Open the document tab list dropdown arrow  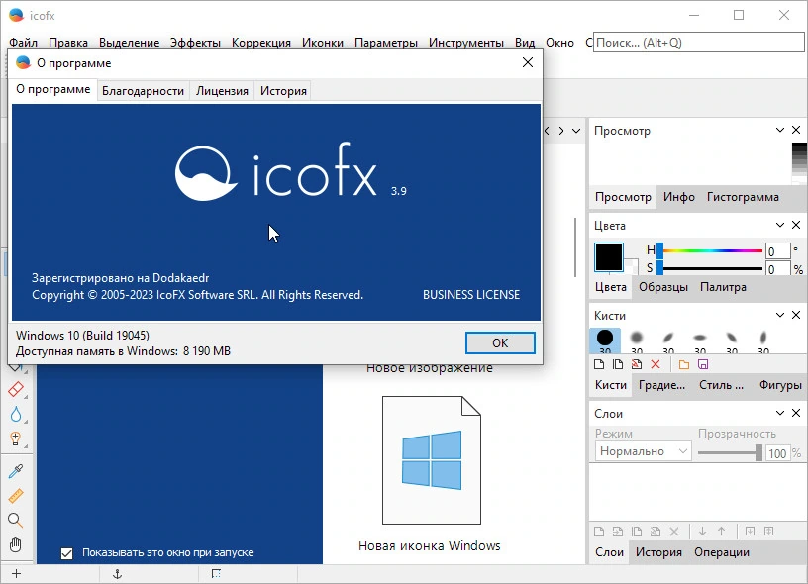pyautogui.click(x=576, y=131)
